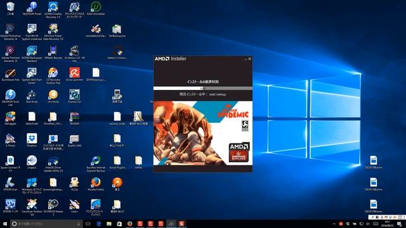Image resolution: width=406 pixels, height=228 pixels.
Task: Open Unchecky desktop shortcut
Action: 53,96
